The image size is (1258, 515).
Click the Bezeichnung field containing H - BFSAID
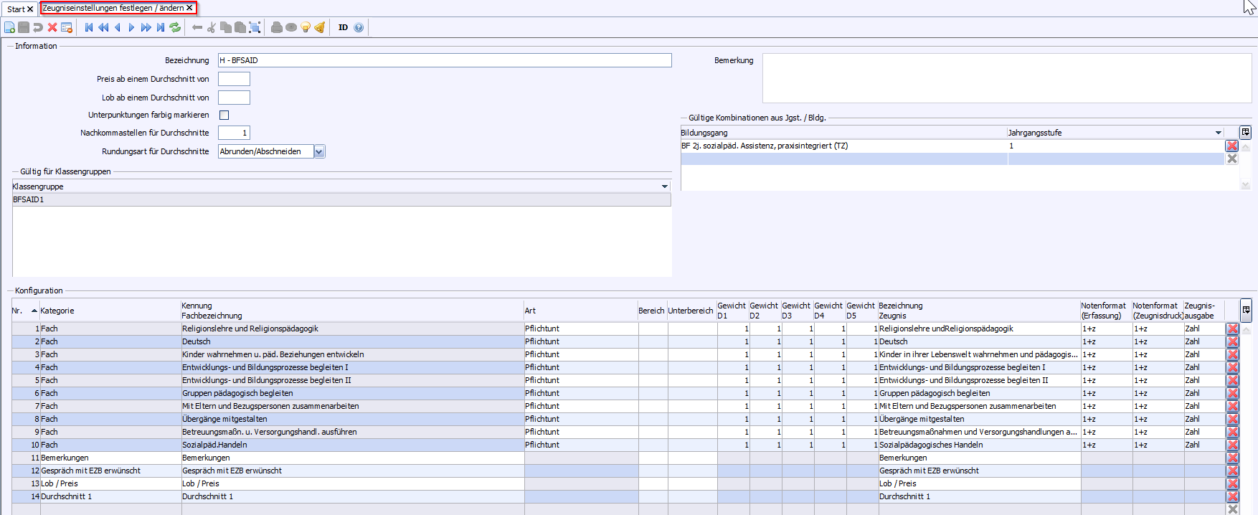(x=444, y=60)
